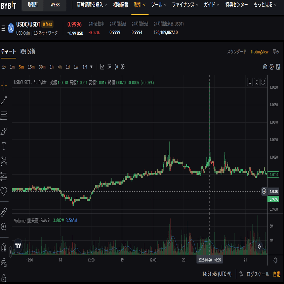Collapse the chart pane button
The width and height of the screenshot is (284, 284).
tap(257, 82)
